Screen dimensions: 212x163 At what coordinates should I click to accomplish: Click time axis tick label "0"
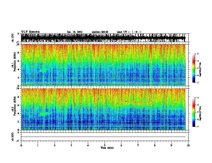click(21, 145)
